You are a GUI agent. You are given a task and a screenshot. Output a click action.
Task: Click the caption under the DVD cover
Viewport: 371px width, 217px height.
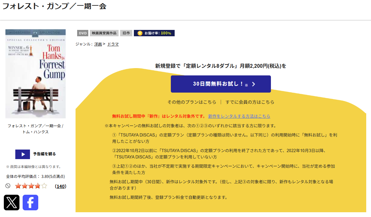coord(35,129)
